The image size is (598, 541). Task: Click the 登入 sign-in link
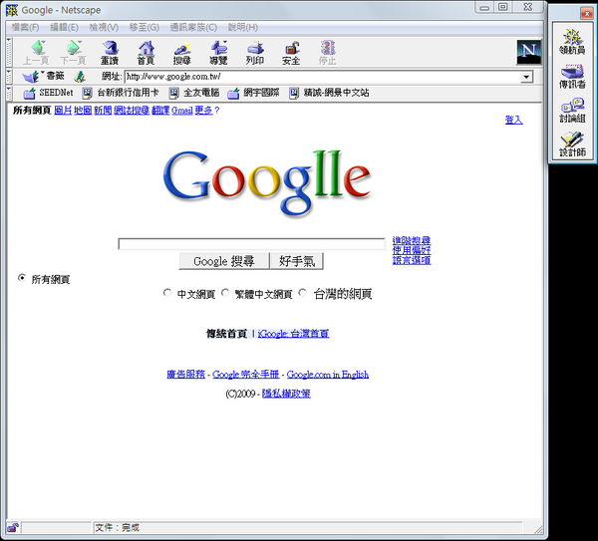point(513,121)
